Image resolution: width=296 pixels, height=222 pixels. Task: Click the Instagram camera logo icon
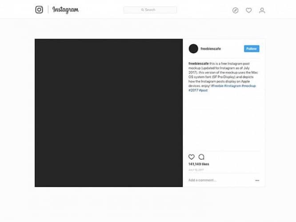[39, 10]
